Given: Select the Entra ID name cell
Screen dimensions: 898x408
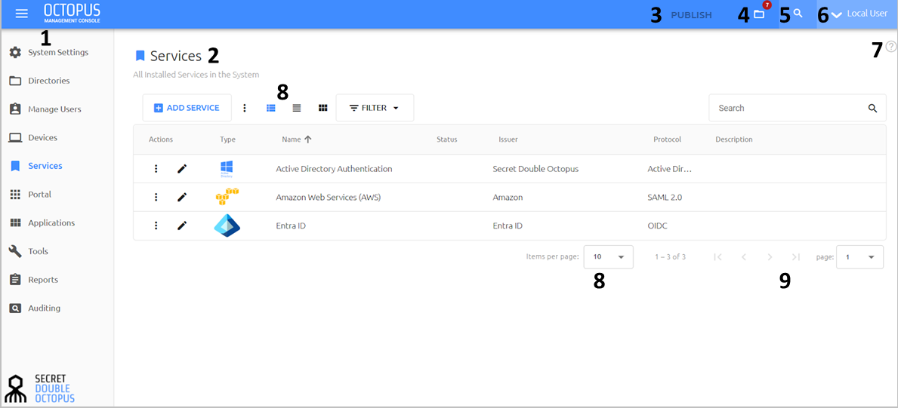Looking at the screenshot, I should [290, 225].
